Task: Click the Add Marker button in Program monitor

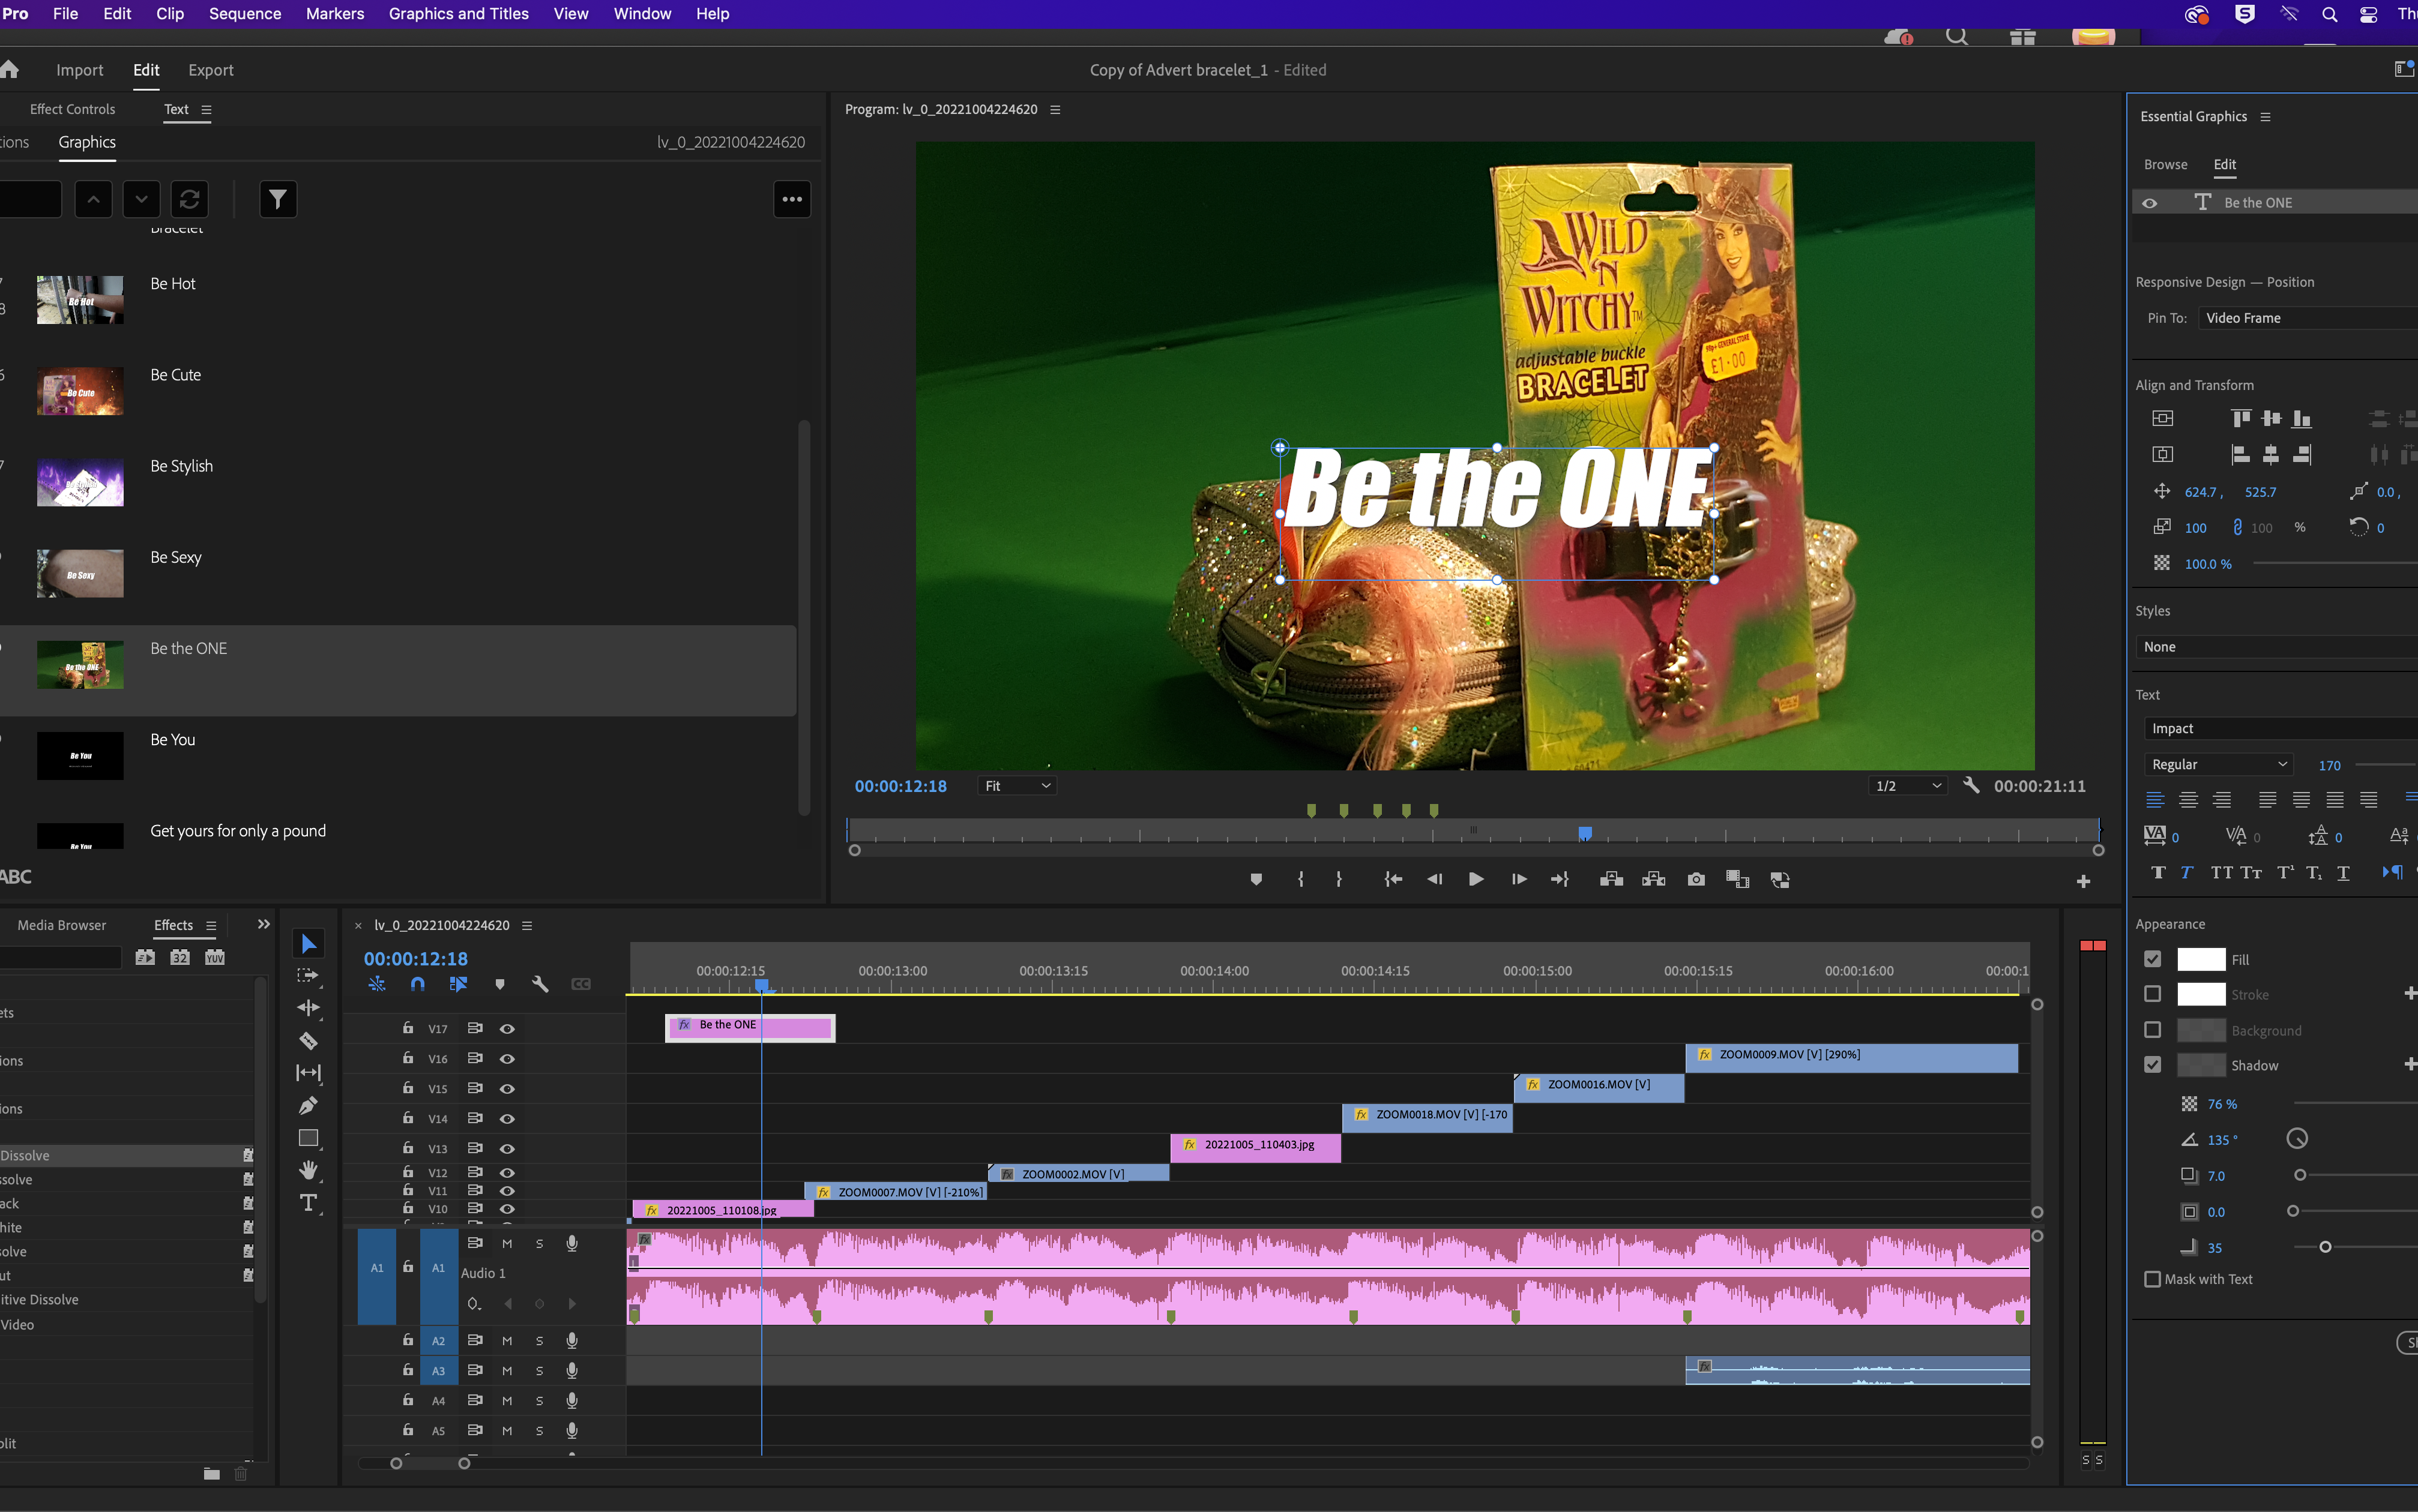Action: (x=1256, y=879)
